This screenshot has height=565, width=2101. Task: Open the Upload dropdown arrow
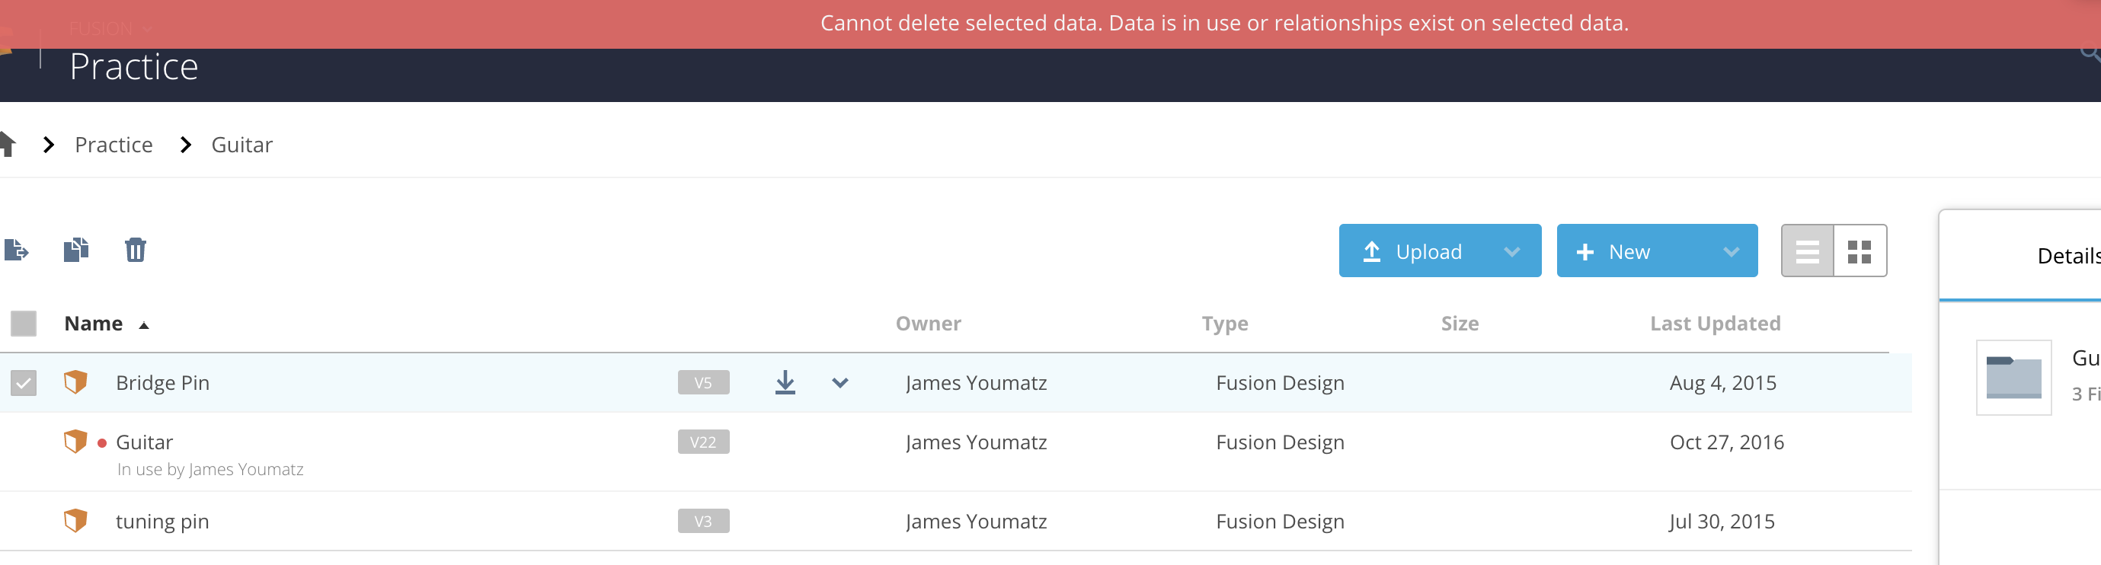click(x=1511, y=251)
